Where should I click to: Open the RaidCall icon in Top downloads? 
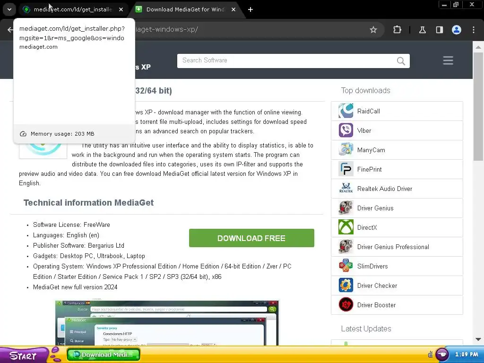click(x=346, y=111)
